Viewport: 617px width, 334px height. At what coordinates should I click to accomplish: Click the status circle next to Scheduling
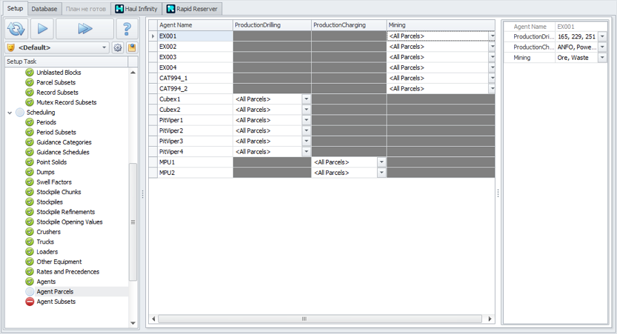pyautogui.click(x=20, y=112)
